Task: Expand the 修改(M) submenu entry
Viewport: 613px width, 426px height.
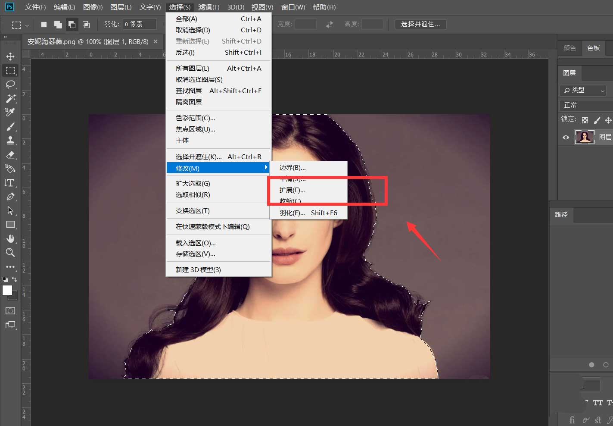Action: [x=218, y=168]
